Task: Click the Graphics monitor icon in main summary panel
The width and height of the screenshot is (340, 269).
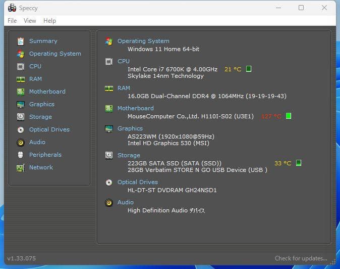Action: [109, 129]
